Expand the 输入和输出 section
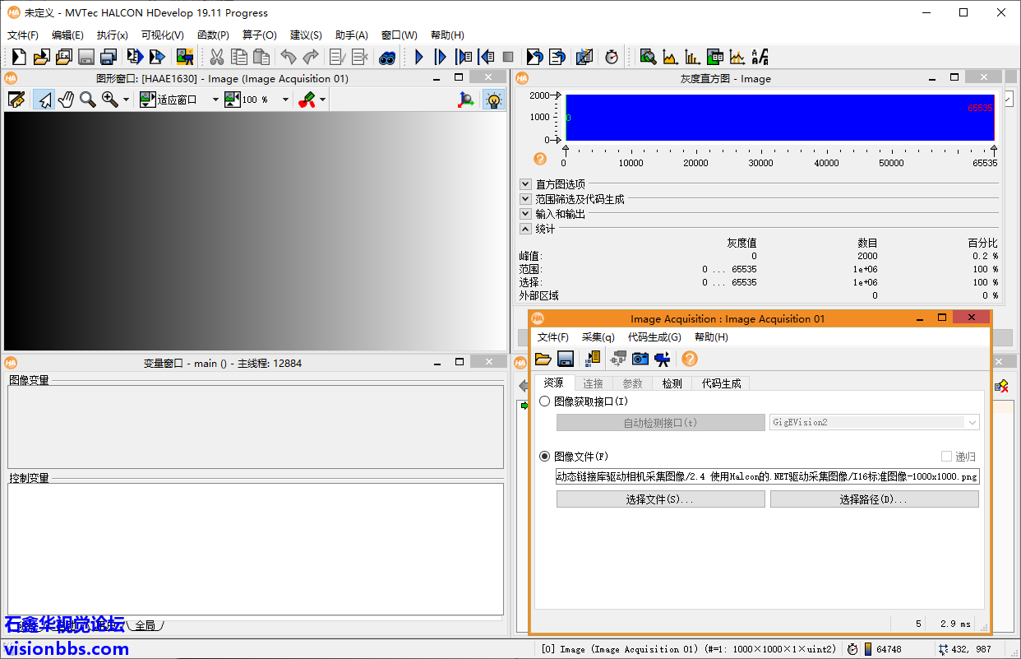 526,214
